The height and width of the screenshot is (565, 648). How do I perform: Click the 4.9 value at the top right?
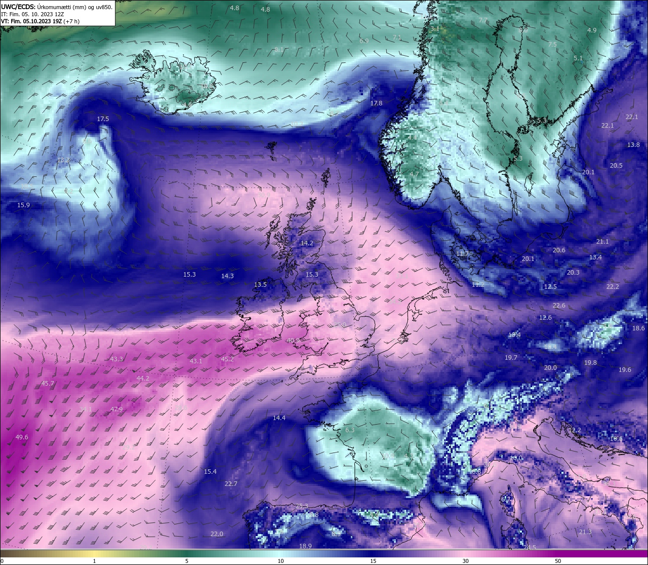click(592, 30)
